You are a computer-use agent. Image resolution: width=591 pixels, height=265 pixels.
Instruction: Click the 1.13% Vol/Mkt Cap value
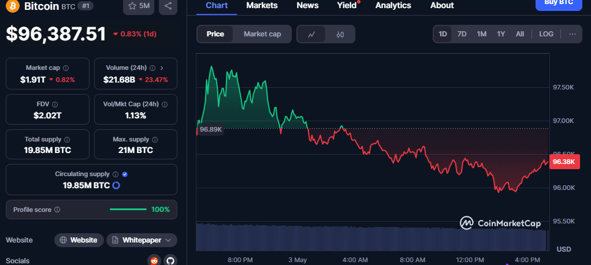[136, 115]
